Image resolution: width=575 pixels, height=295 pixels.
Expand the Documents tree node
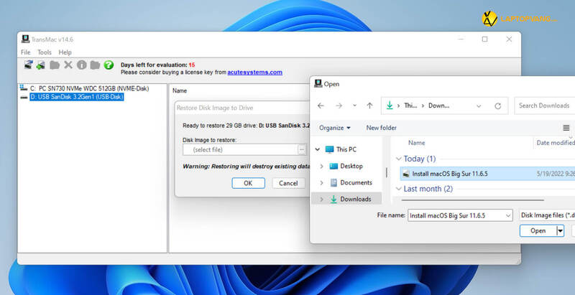pos(321,182)
